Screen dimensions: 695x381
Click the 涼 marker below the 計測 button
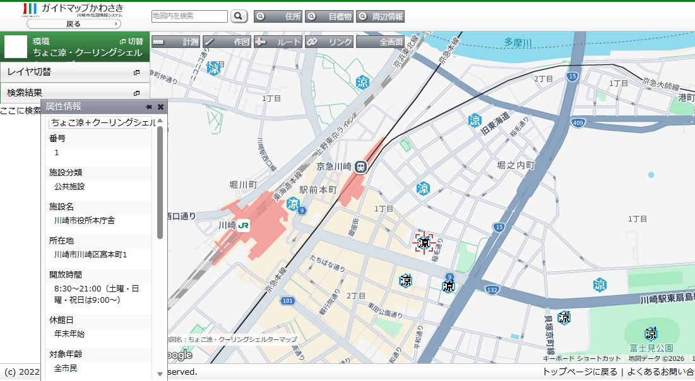click(x=213, y=69)
